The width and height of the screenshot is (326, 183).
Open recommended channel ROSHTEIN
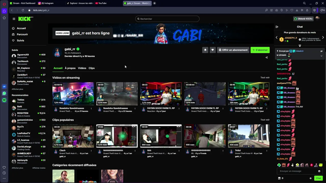click(x=29, y=114)
